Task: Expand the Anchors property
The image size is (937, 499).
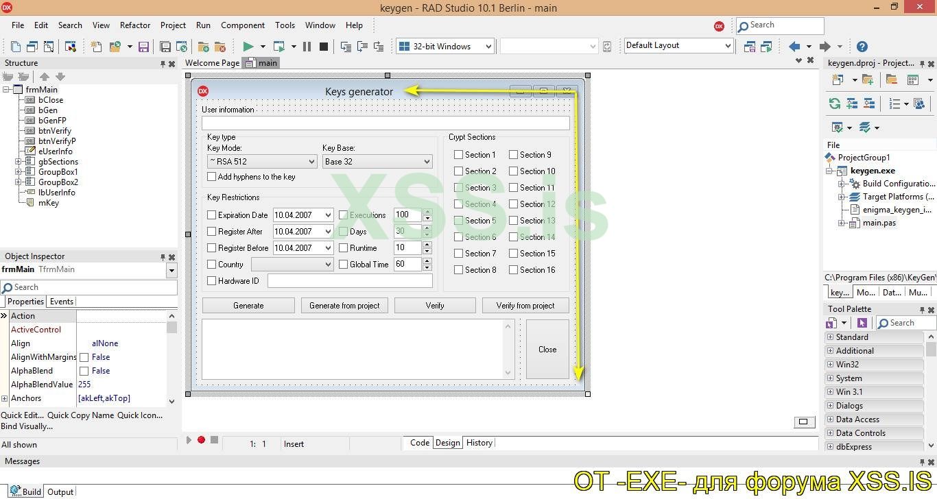Action: click(x=5, y=398)
